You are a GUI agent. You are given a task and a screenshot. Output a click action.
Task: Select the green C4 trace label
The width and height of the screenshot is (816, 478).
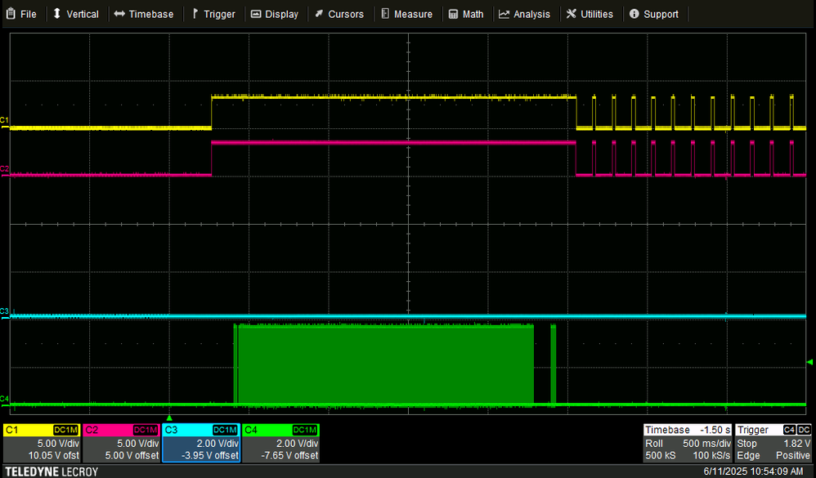[4, 399]
